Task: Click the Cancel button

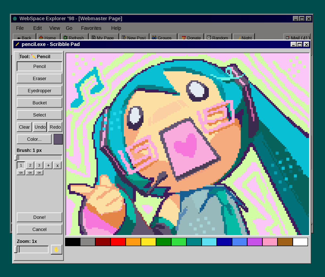Action: tap(40, 229)
